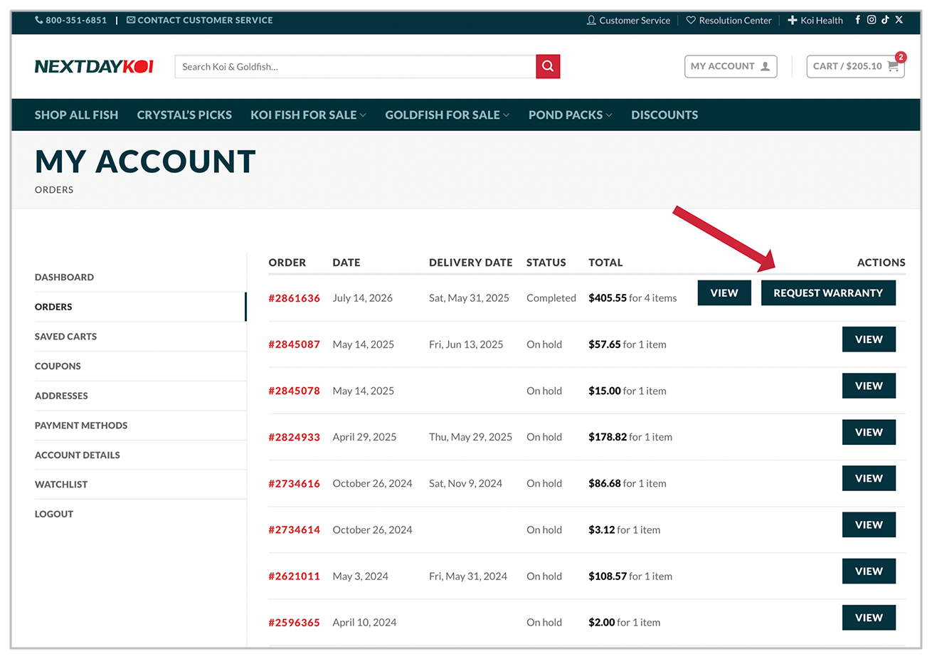Open My Account button
932x659 pixels.
coord(731,66)
